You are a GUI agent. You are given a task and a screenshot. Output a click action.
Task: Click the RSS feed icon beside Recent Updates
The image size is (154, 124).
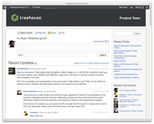pos(36,63)
